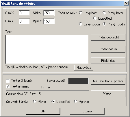Confirm the dialog with OK
The image size is (130, 117).
click(43, 111)
